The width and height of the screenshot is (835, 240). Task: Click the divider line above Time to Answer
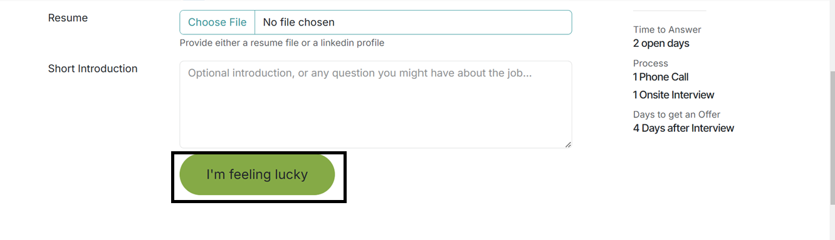coord(670,11)
